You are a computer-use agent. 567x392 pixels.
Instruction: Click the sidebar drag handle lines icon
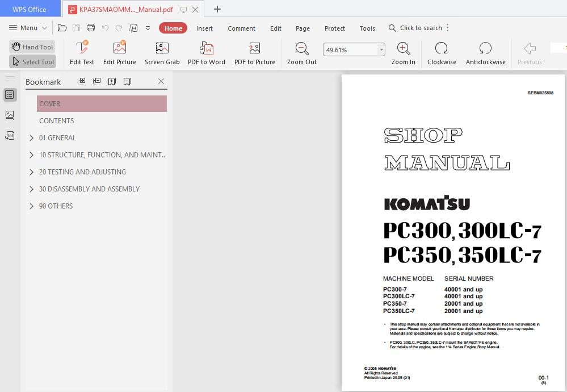pos(10,77)
